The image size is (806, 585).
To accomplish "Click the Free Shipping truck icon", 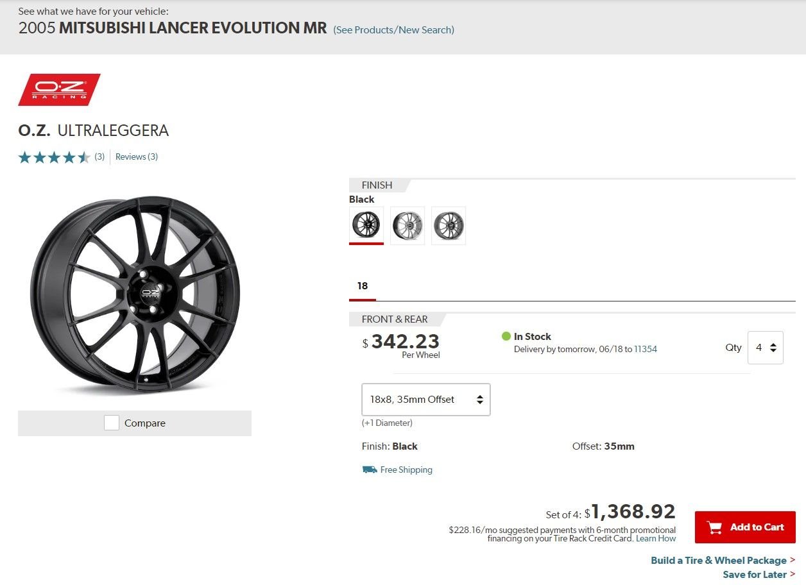I will point(368,469).
